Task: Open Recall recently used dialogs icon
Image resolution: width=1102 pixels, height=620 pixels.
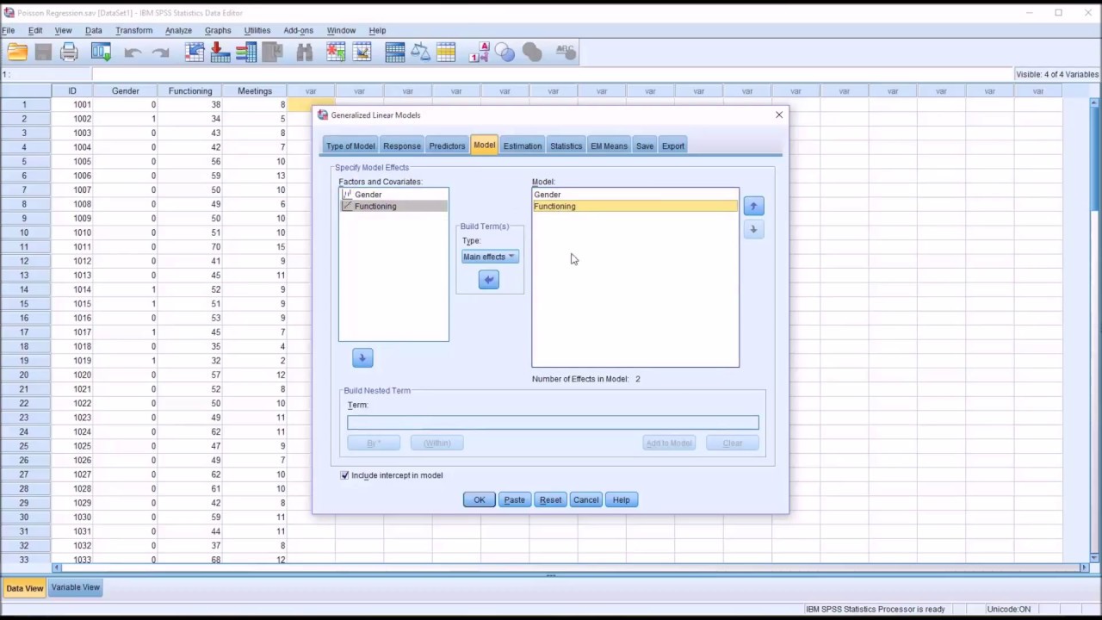Action: click(x=101, y=53)
